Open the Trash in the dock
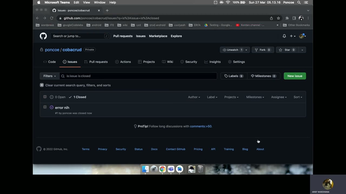This screenshot has width=346, height=194. (x=200, y=169)
